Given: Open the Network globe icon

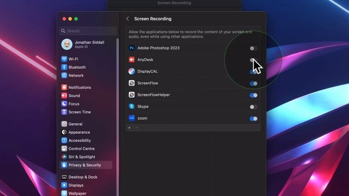Looking at the screenshot, I should (x=64, y=75).
